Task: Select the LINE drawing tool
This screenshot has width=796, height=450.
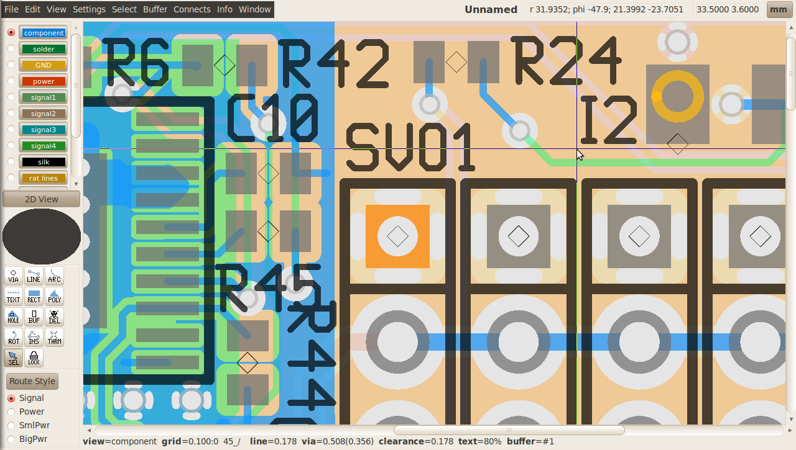Action: pos(34,276)
